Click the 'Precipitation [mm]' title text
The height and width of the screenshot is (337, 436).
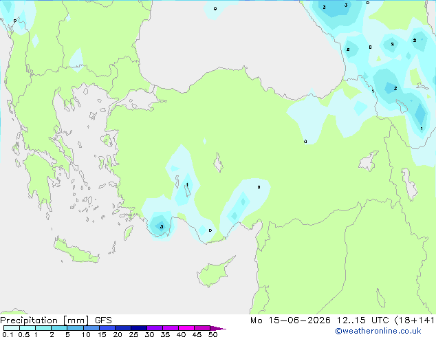(x=45, y=320)
